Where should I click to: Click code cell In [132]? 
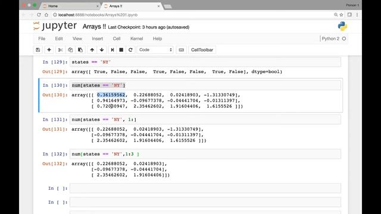(x=205, y=154)
